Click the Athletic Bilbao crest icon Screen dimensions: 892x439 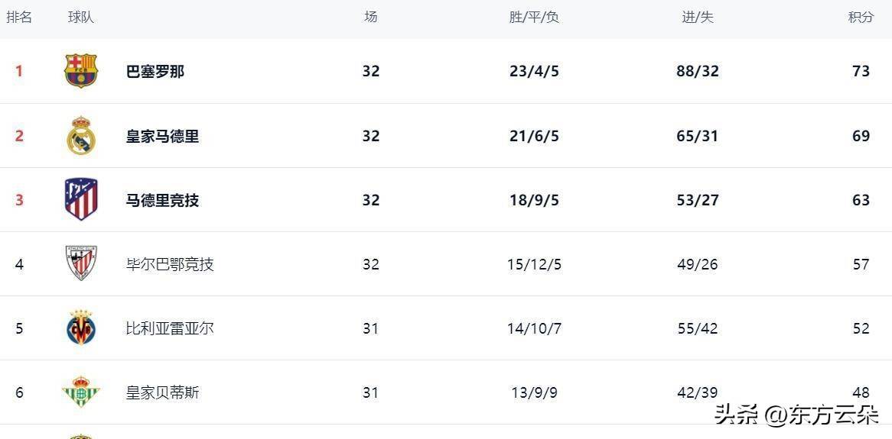(81, 263)
